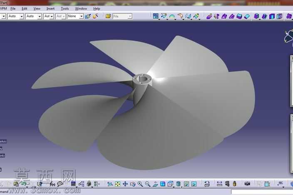The height and width of the screenshot is (195, 293).
Task: Click the blue Shell icon
Action: coord(272,16)
